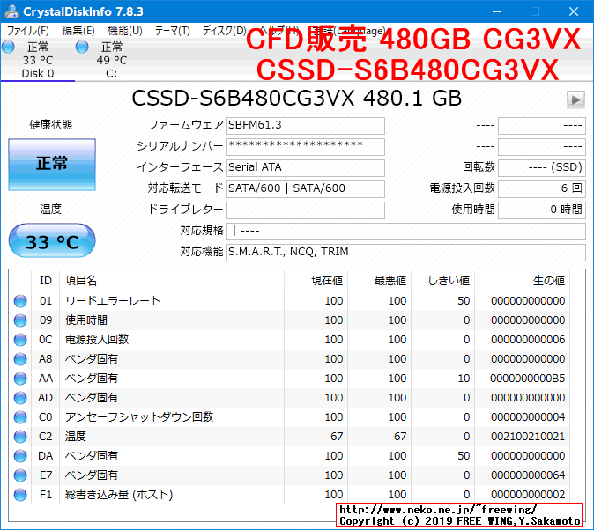
Task: Click raw value 002100210021
Action: 528,437
